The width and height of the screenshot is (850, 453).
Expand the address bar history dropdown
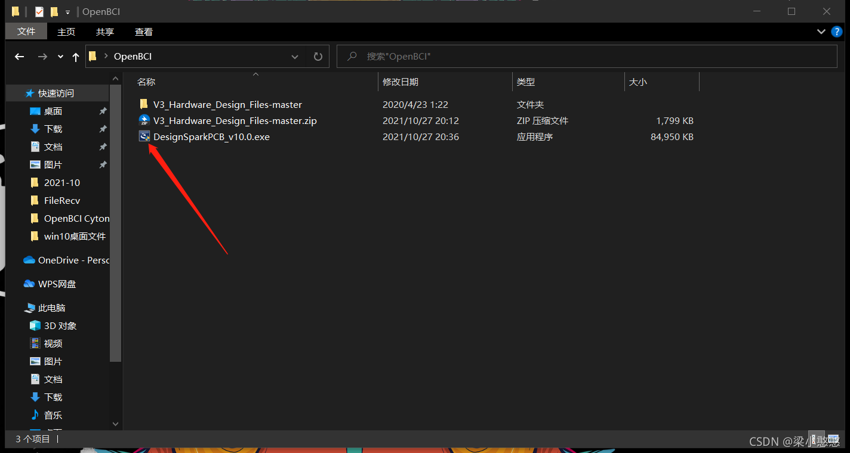point(295,57)
